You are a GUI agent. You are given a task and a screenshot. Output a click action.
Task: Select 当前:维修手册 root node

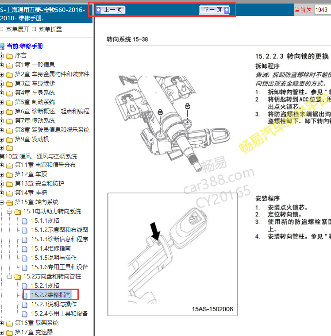(x=25, y=46)
